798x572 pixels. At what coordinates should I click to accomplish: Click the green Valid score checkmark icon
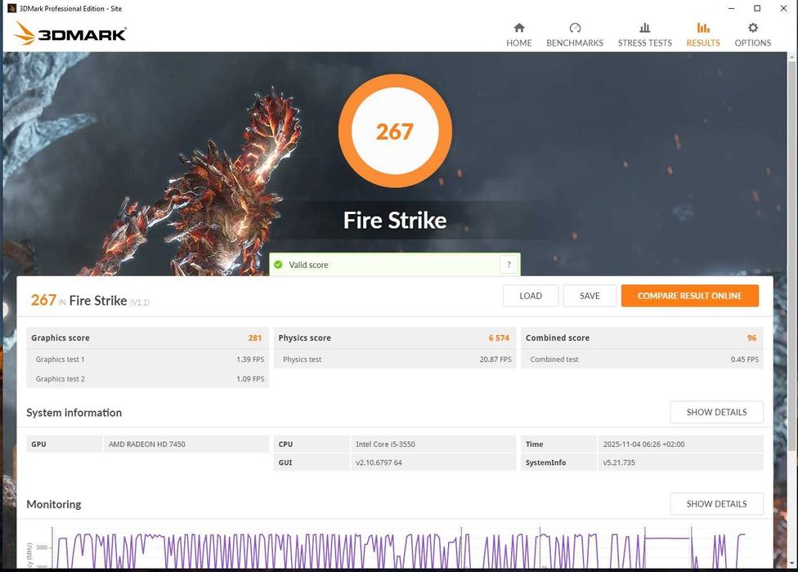point(278,265)
